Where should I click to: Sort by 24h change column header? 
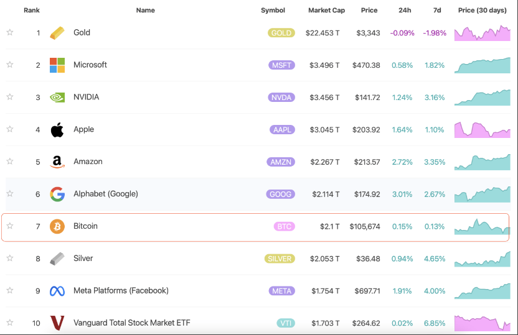(405, 10)
